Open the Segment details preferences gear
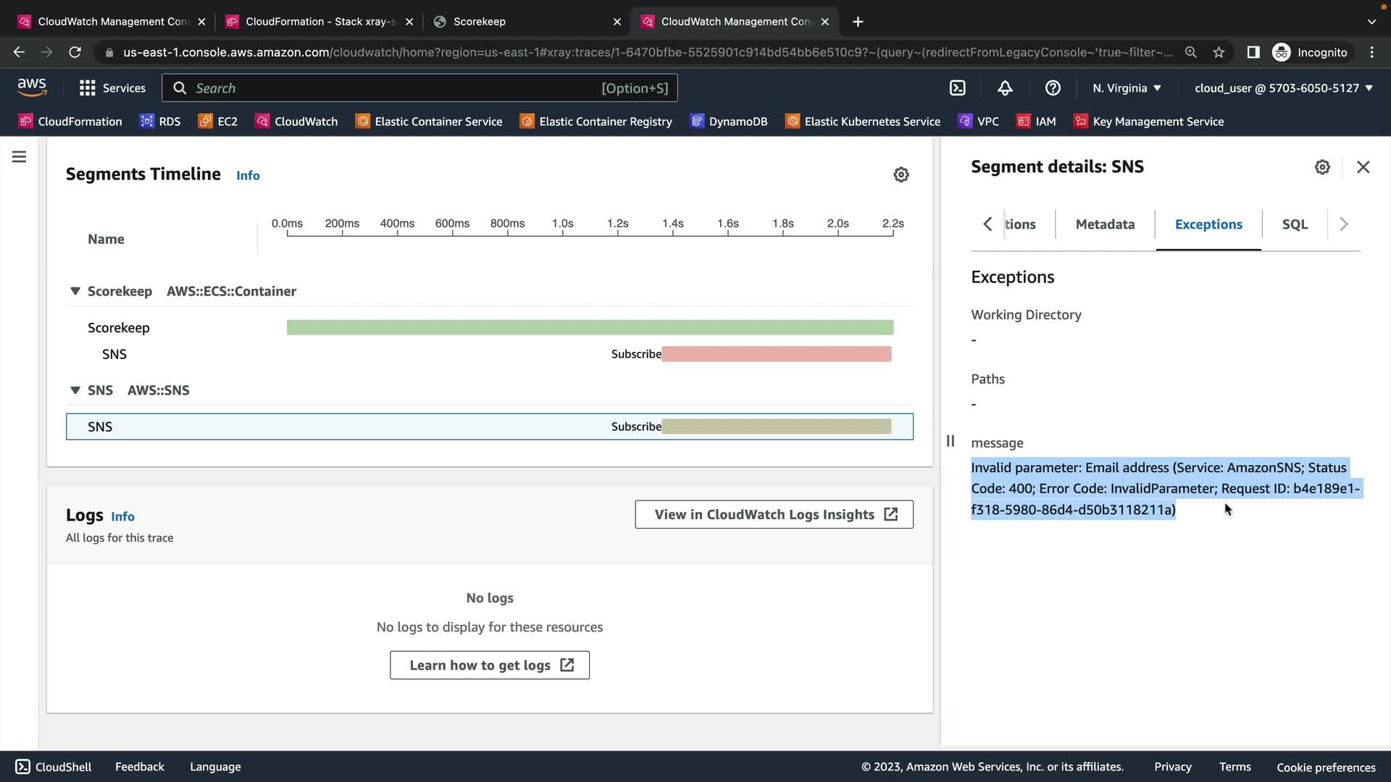This screenshot has height=782, width=1391. point(1322,167)
